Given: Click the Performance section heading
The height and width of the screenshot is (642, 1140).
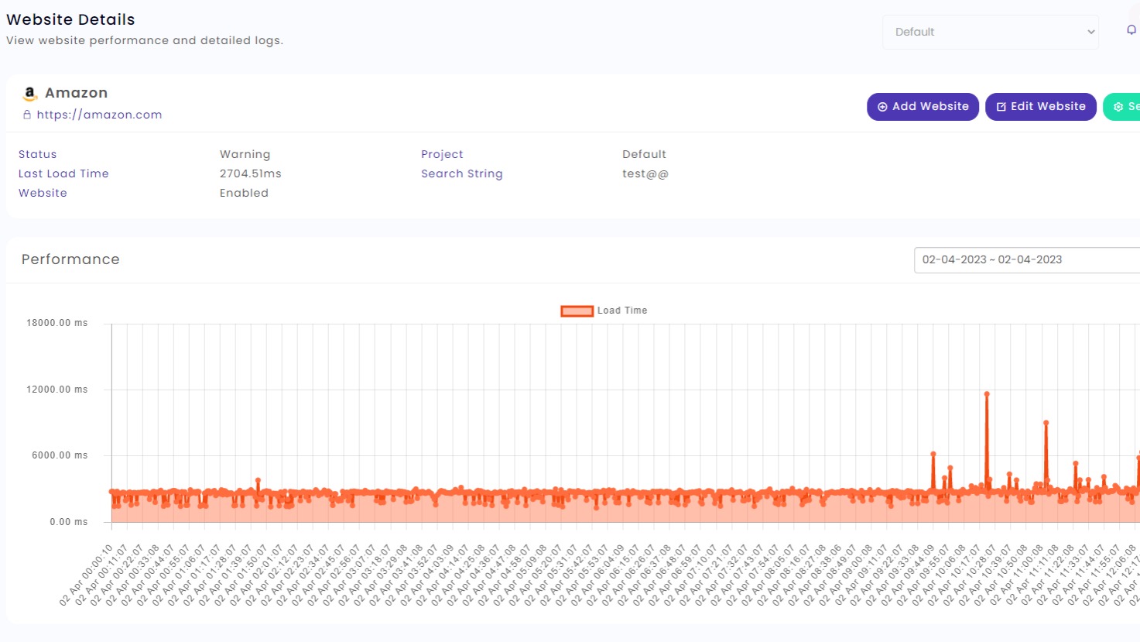Looking at the screenshot, I should point(70,259).
